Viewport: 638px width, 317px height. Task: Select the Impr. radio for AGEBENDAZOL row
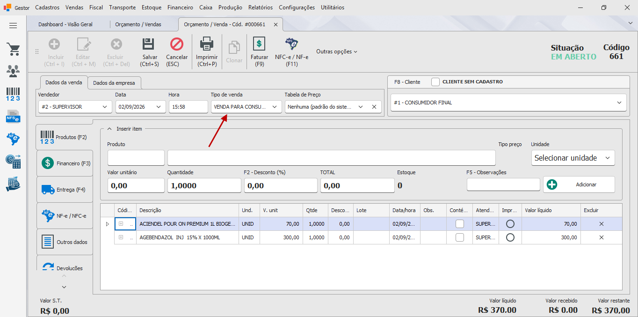pyautogui.click(x=510, y=237)
